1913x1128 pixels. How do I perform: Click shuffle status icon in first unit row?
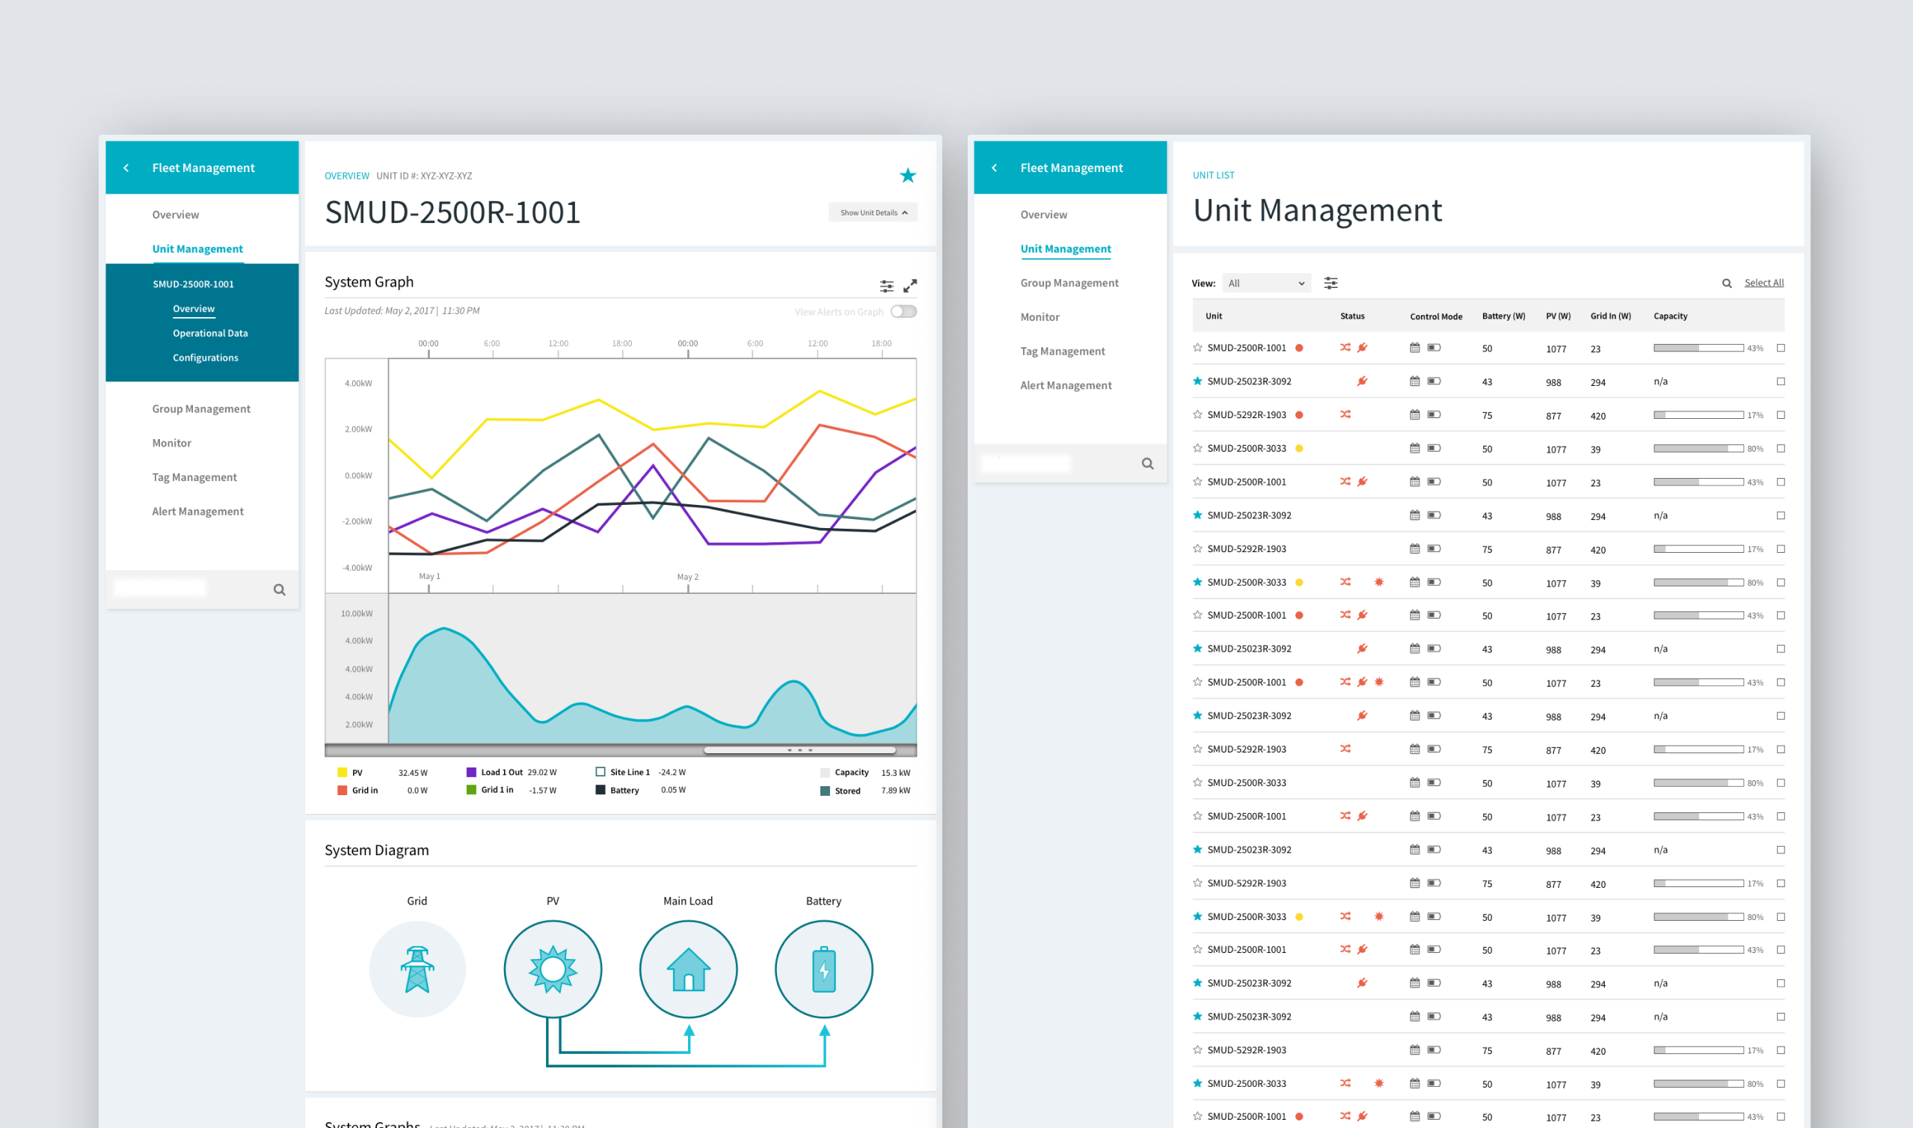(1345, 347)
